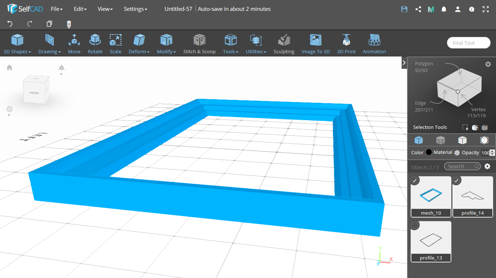Adjust opacity using the stepper arrows
This screenshot has height=278, width=496.
coord(492,153)
